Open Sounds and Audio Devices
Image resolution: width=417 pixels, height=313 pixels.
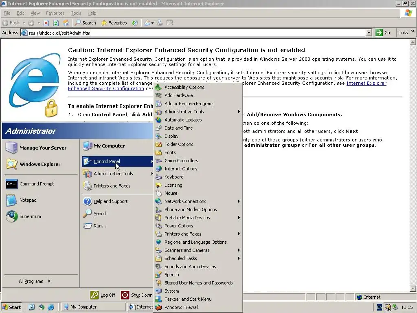point(198,267)
